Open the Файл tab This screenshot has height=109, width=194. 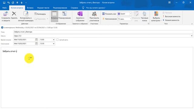coord(5,8)
